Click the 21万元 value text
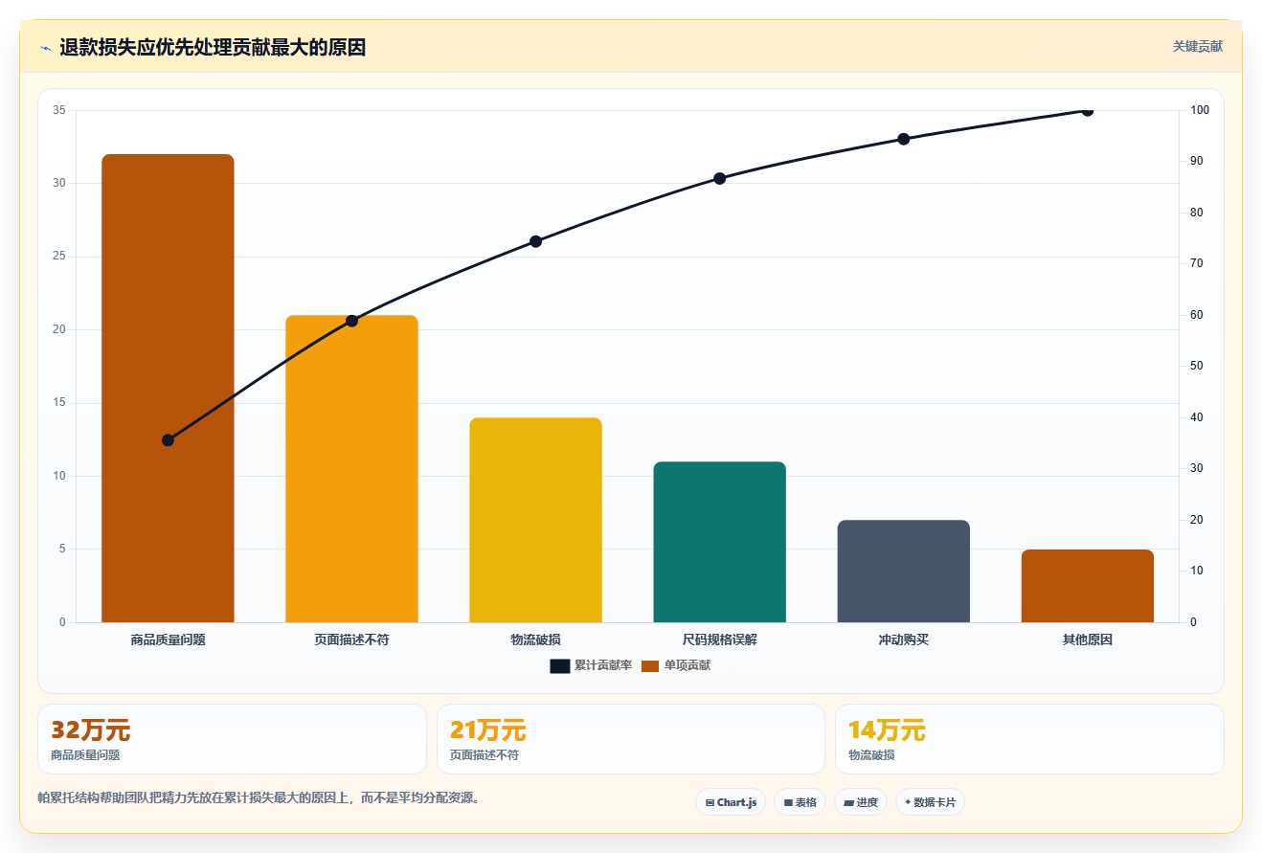 click(488, 730)
